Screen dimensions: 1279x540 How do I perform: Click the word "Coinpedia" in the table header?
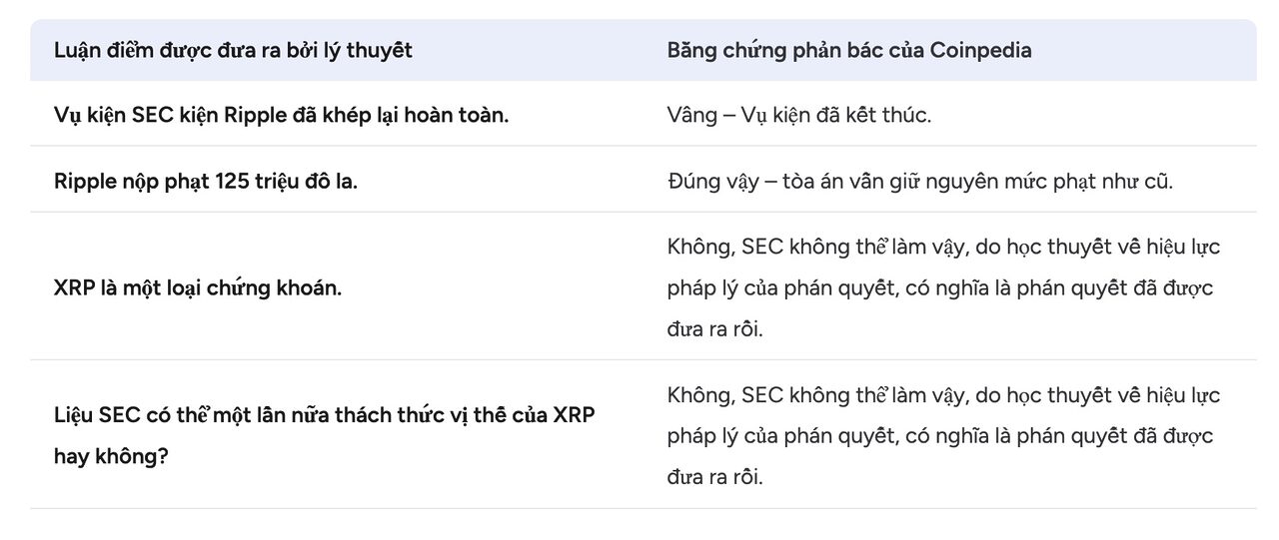pos(981,50)
